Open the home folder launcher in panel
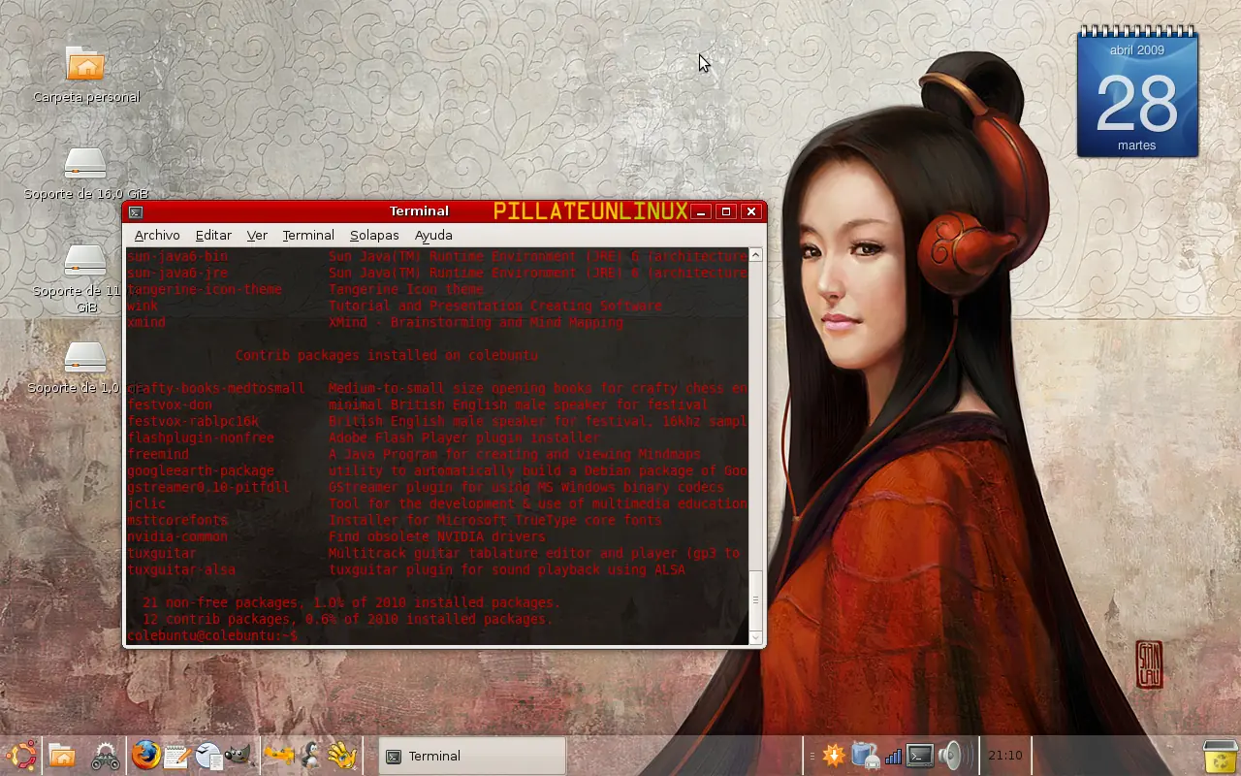1241x776 pixels. point(62,756)
